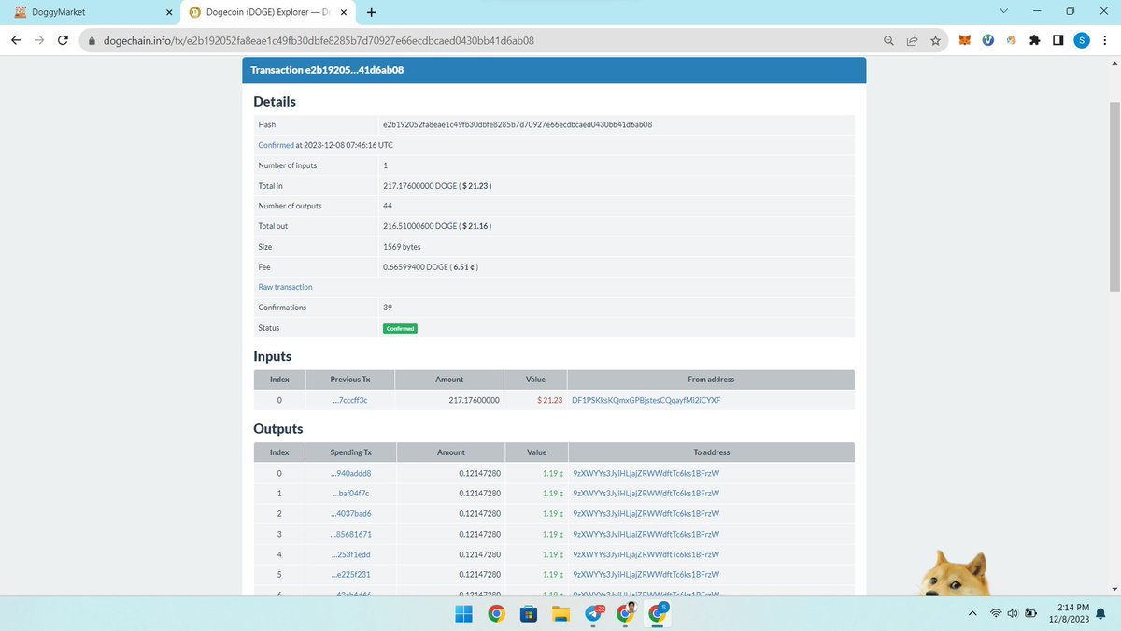Click the green Confirmed status badge
The width and height of the screenshot is (1121, 631).
tap(400, 328)
